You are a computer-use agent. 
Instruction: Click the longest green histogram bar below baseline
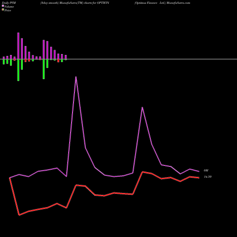coord(18,70)
